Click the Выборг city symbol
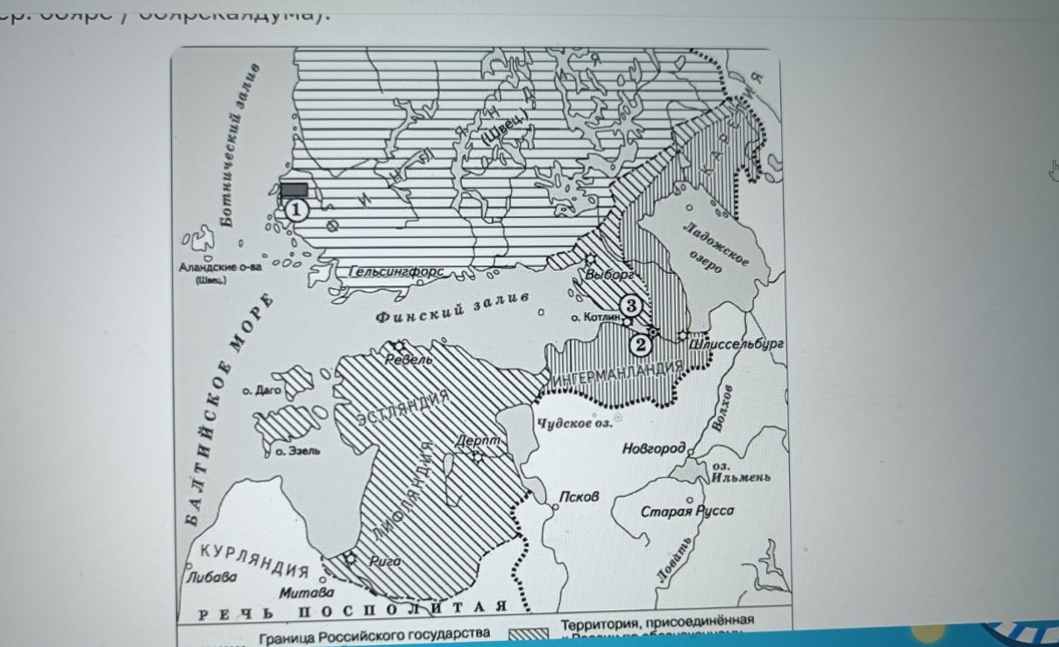1059x647 pixels. pos(590,259)
